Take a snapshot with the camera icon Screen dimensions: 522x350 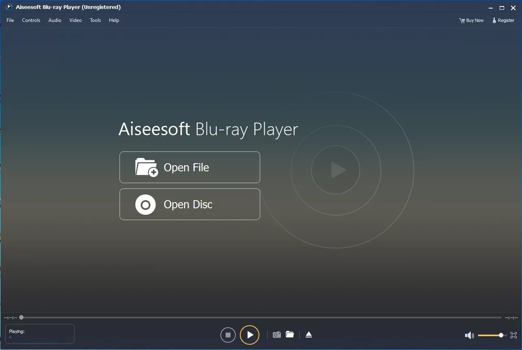(277, 335)
